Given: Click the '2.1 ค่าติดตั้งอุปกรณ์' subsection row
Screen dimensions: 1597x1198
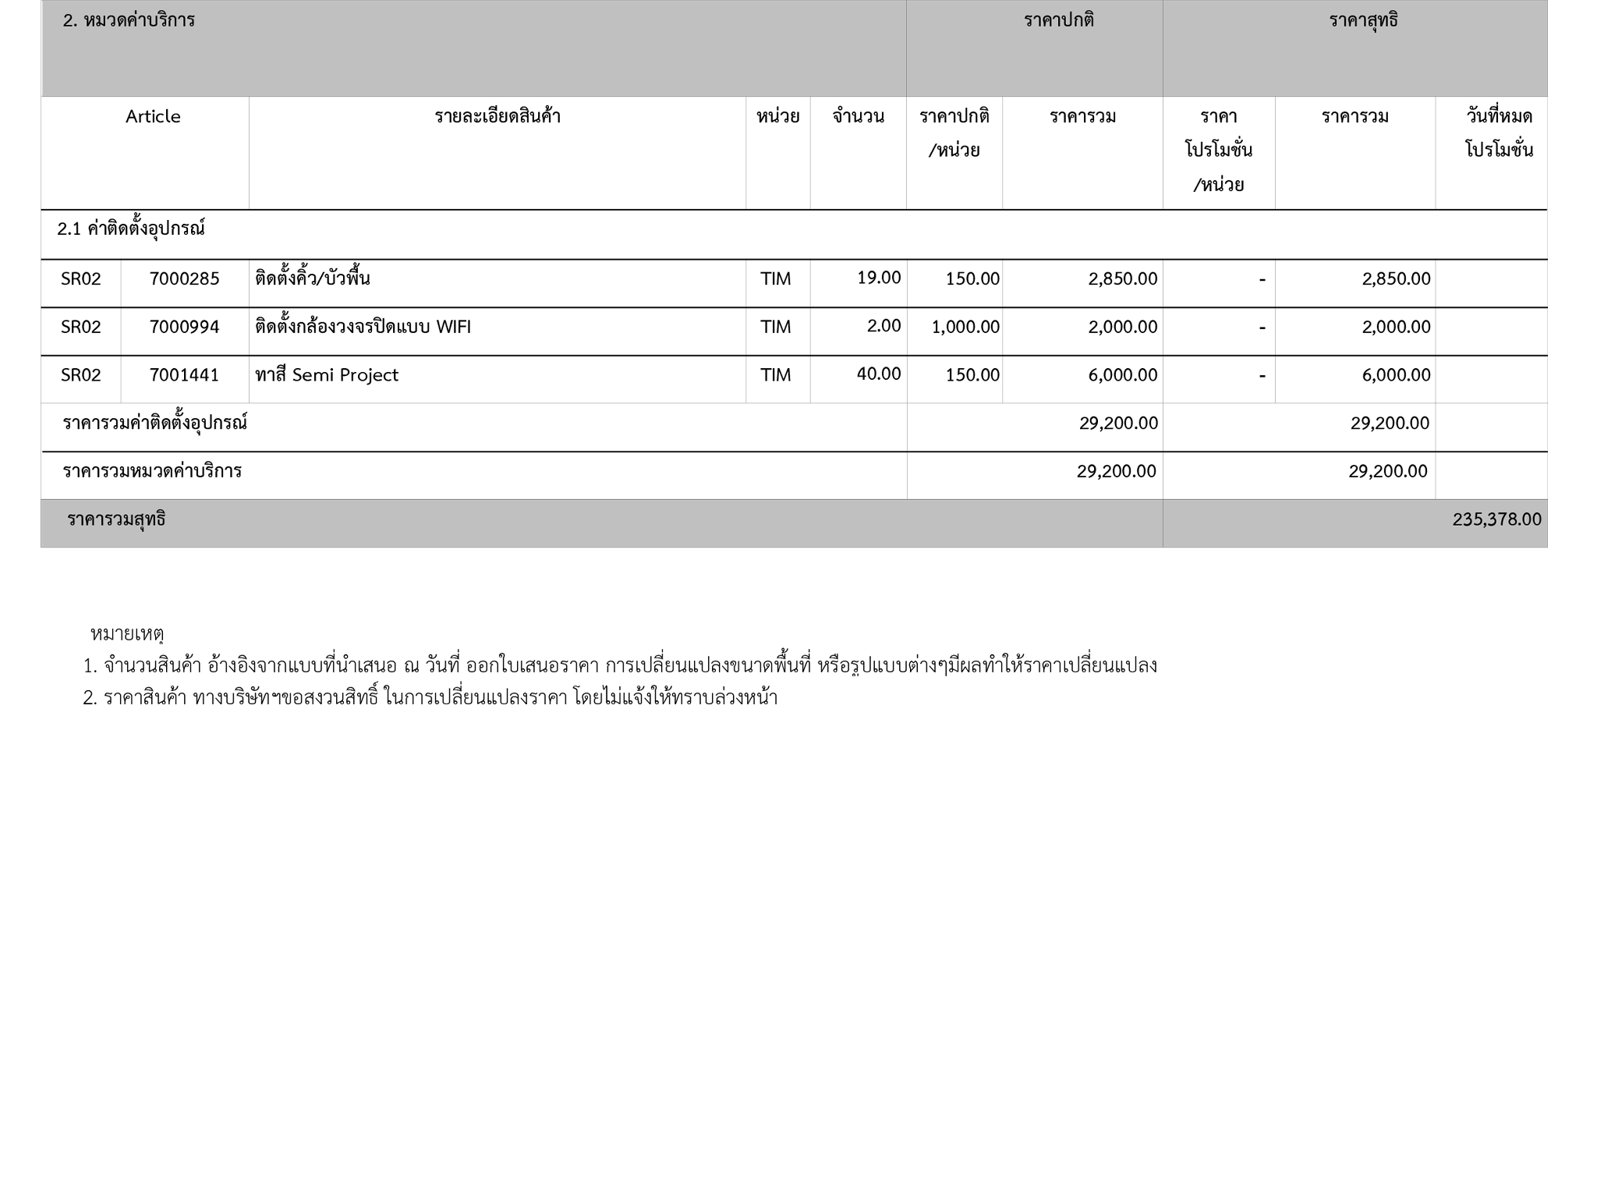Looking at the screenshot, I should pos(131,229).
